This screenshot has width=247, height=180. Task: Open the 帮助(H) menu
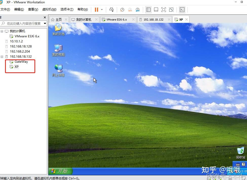coord(83,9)
